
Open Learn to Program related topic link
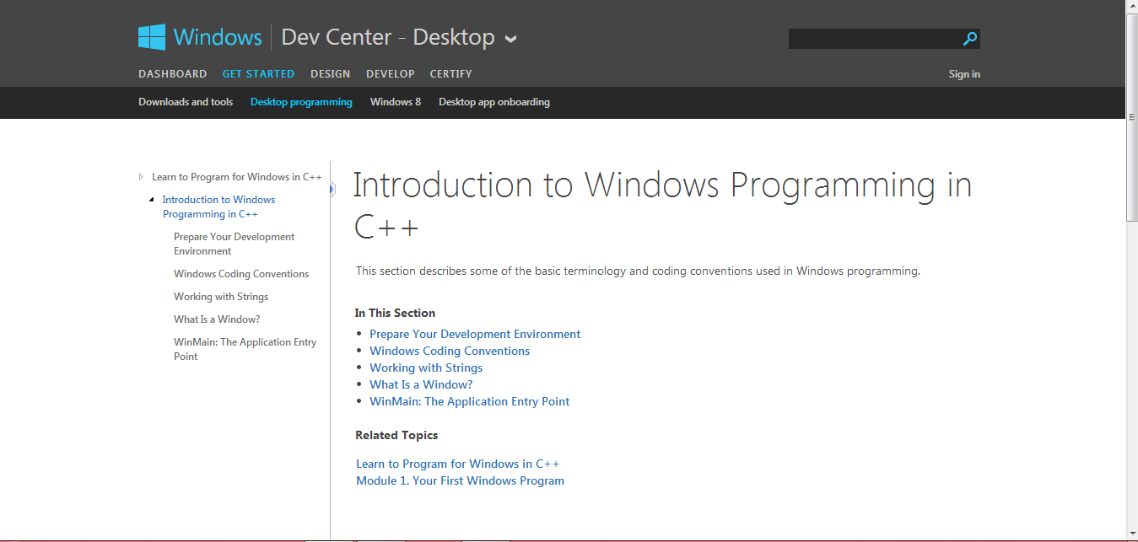click(457, 464)
